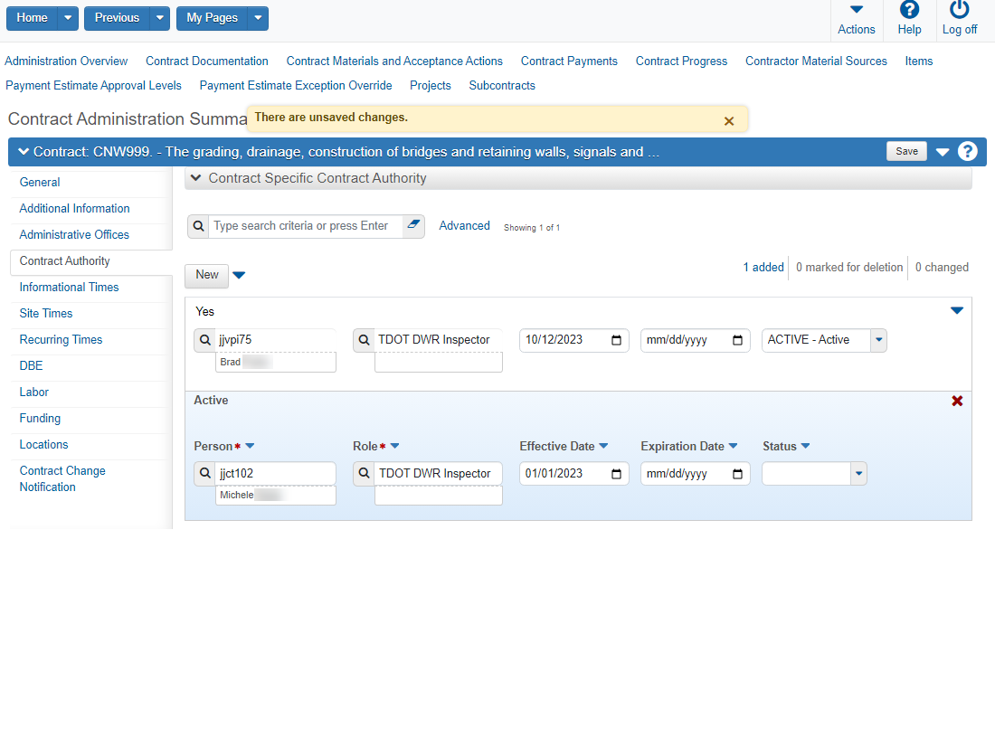Select Additional Information side tab
Viewport: 995px width, 747px height.
coord(74,208)
